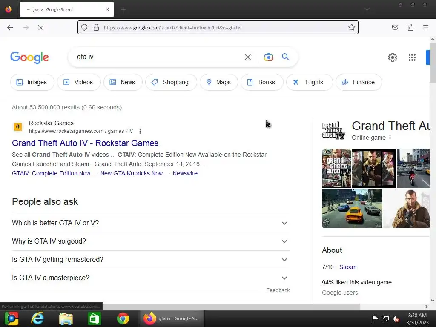
Task: Expand 'Is GTA IV getting remastered?'
Action: [x=150, y=260]
